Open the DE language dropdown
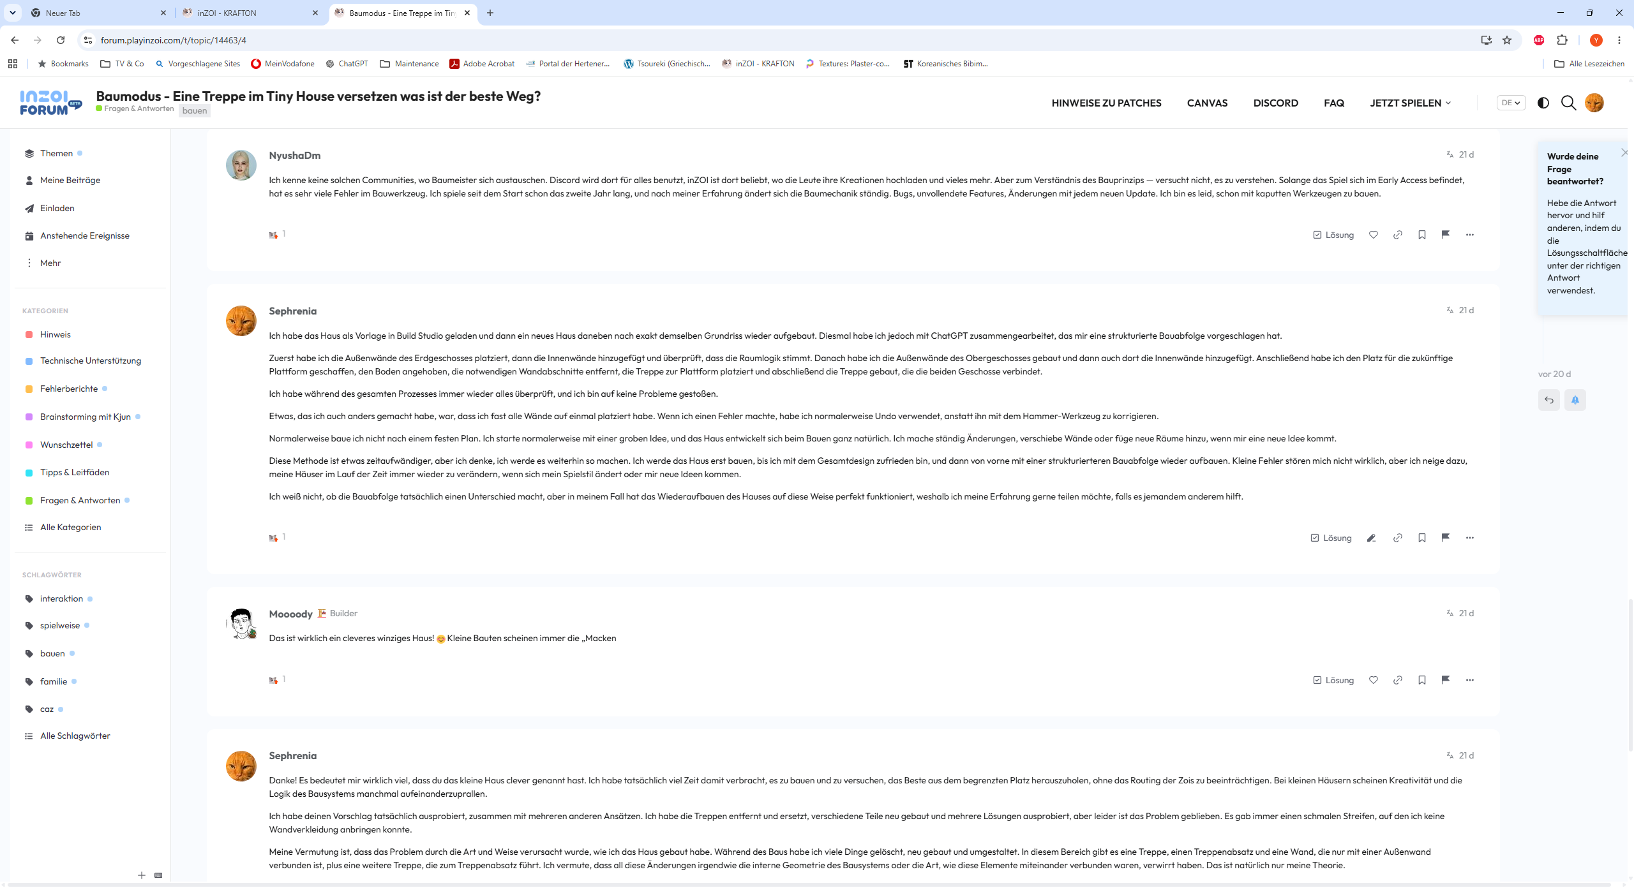 tap(1511, 103)
